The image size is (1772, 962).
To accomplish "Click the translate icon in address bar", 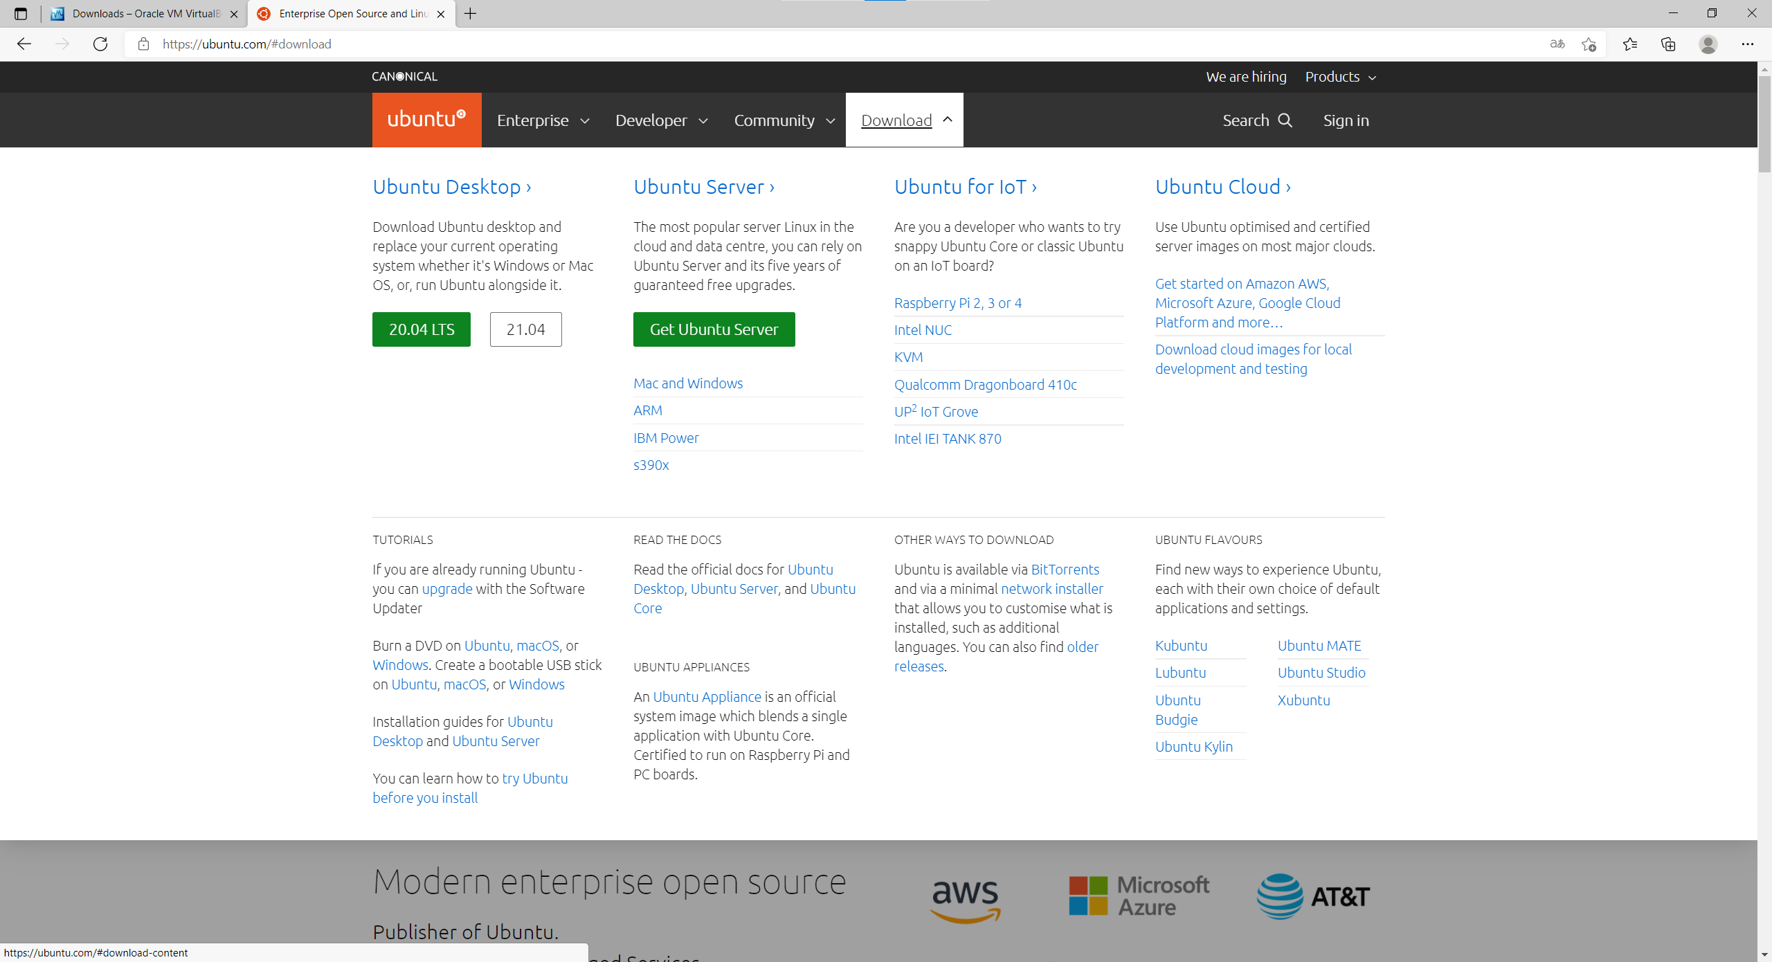I will click(1557, 44).
